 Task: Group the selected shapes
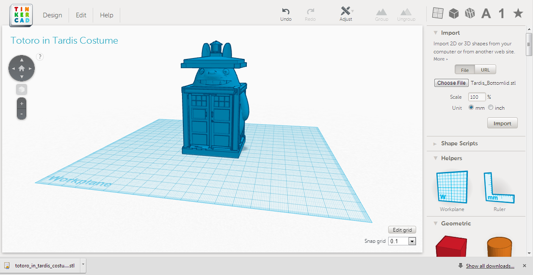381,14
